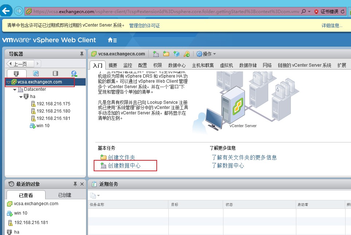Viewport: 351px width, 235px height.
Task: Open the 操作 actions dropdown
Action: point(206,54)
